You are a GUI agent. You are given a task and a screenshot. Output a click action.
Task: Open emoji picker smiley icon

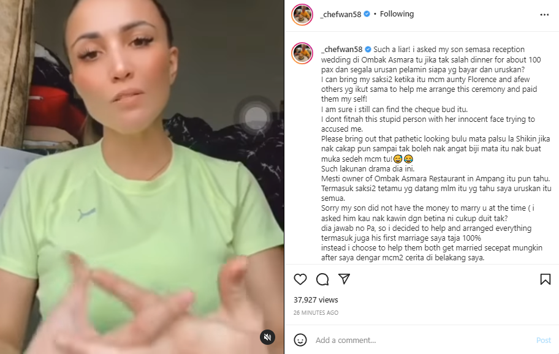pos(300,340)
